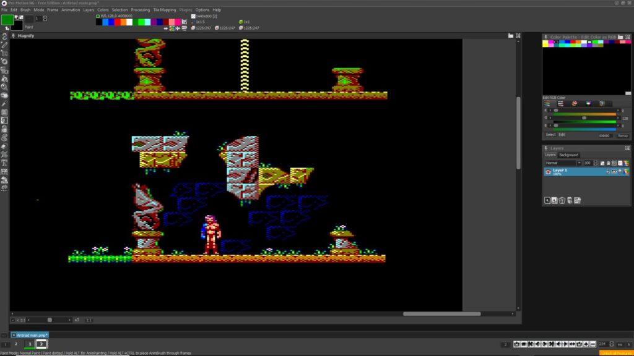Toggle the checkbox beside the zoom slider
This screenshot has width=634, height=356.
pyautogui.click(x=13, y=320)
